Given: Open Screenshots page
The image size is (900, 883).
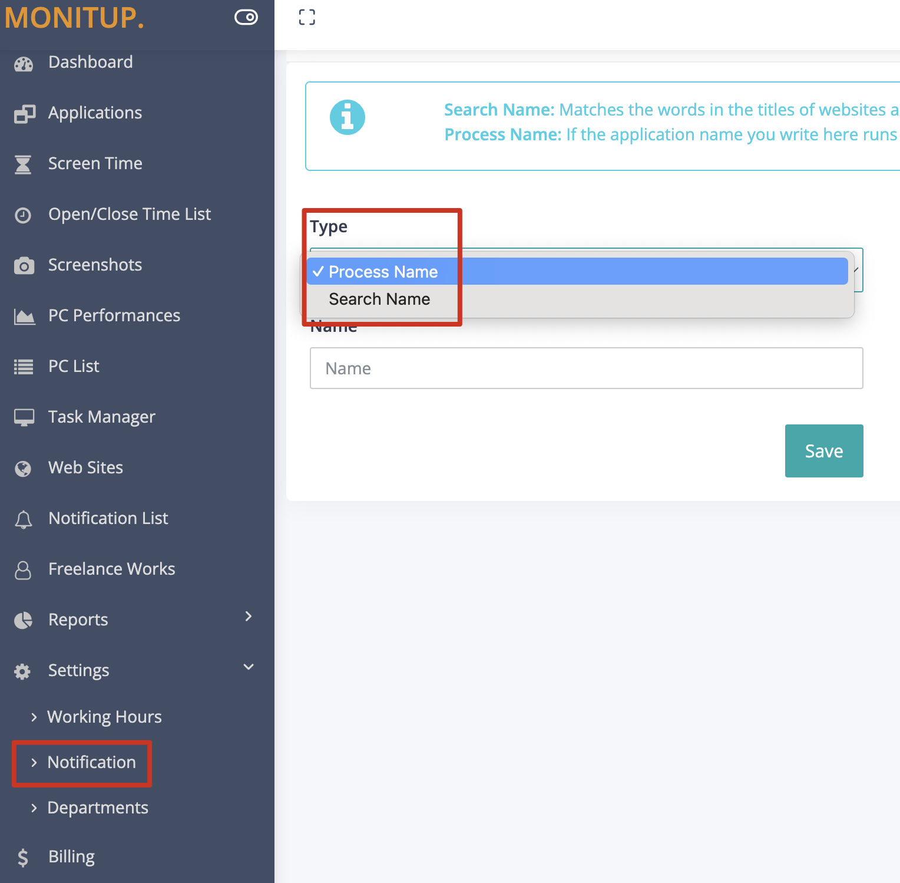Looking at the screenshot, I should (x=95, y=265).
